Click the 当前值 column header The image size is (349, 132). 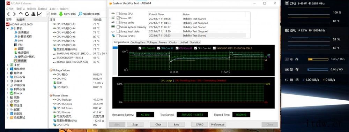(97, 20)
